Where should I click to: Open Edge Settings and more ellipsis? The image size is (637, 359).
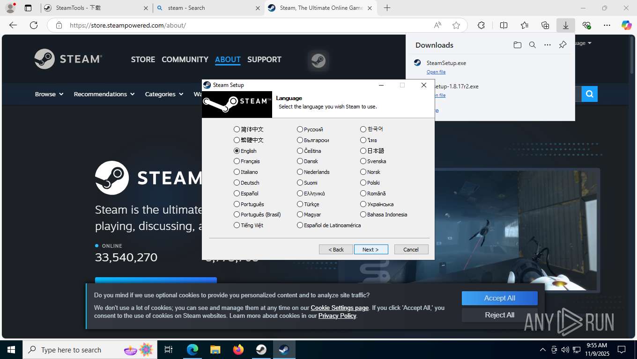(x=607, y=25)
